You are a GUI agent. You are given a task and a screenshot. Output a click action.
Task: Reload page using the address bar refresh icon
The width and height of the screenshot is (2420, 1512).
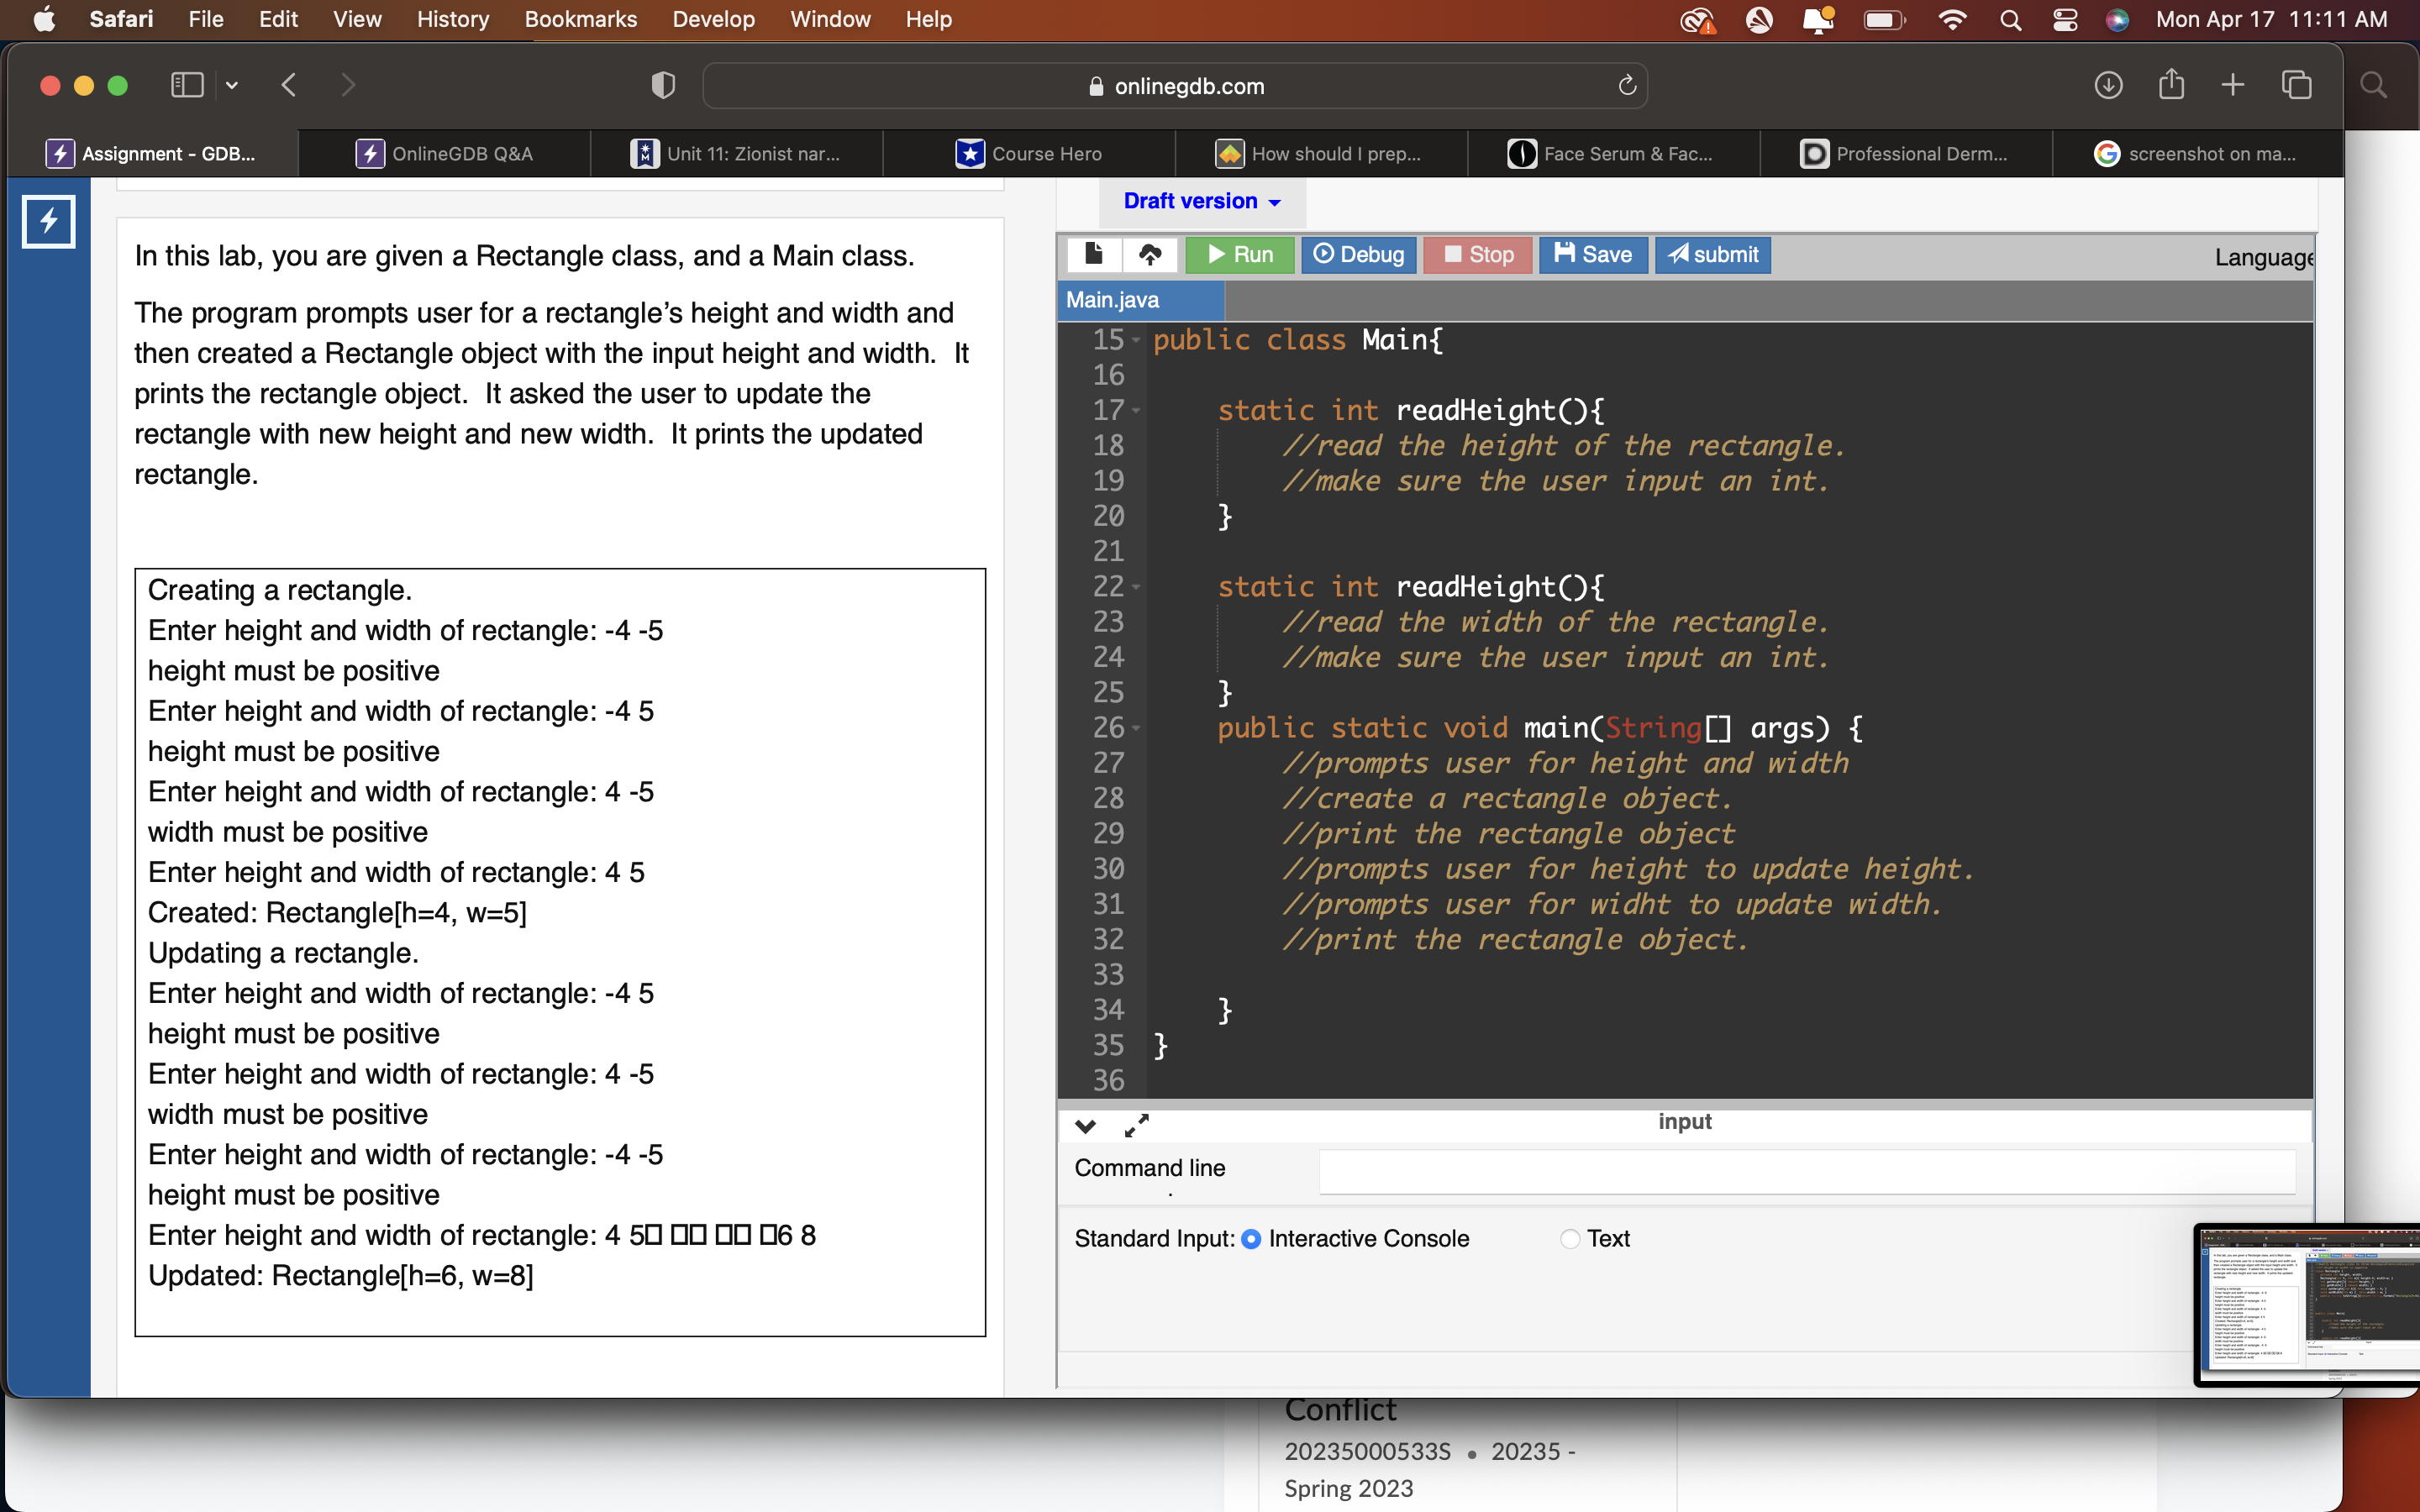click(1627, 86)
